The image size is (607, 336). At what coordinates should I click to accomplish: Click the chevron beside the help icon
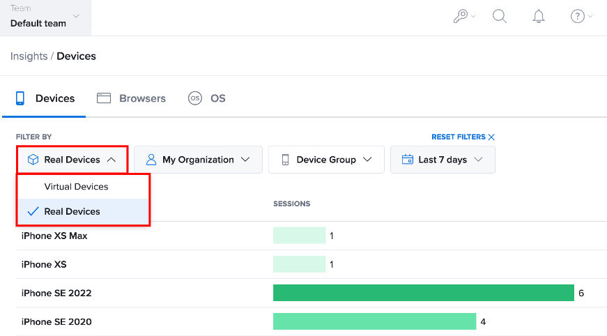(x=590, y=16)
